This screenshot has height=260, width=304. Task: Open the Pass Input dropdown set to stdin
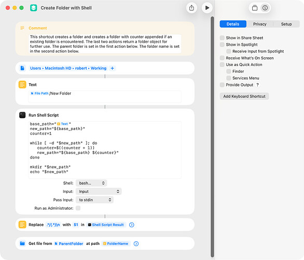[x=94, y=200]
